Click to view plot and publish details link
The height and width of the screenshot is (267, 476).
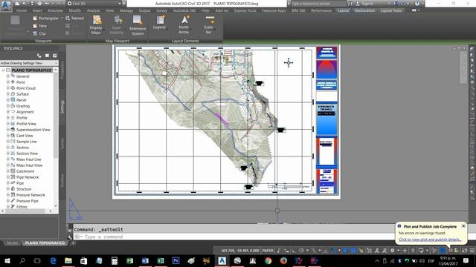[430, 240]
